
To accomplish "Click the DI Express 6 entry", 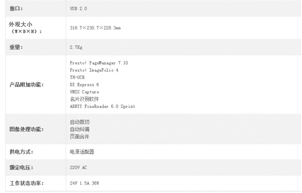I will 84,85.
